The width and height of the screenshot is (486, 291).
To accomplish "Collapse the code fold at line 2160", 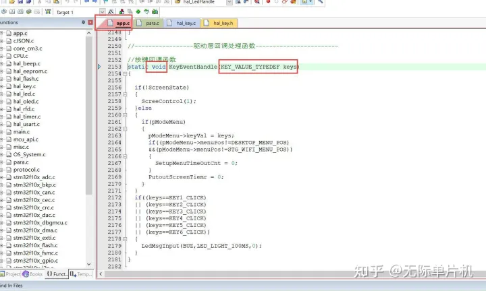I will click(x=125, y=115).
